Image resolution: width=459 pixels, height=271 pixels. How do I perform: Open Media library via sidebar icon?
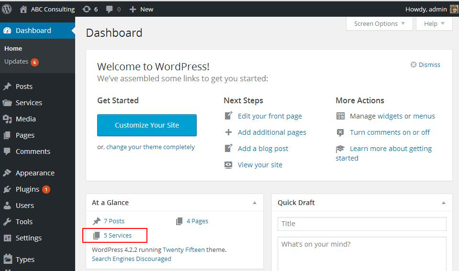tap(7, 119)
